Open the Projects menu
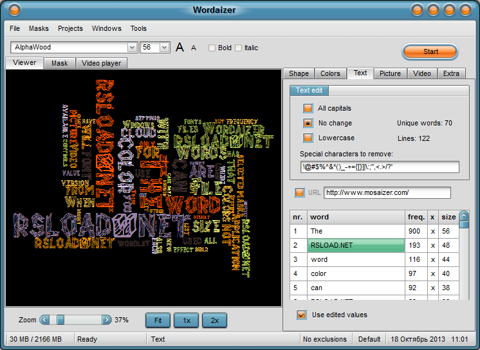This screenshot has height=350, width=480. (70, 28)
